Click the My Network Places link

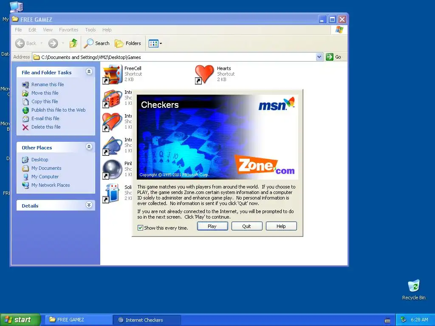(51, 185)
